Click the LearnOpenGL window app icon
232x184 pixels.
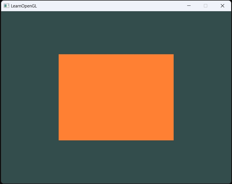pos(6,6)
